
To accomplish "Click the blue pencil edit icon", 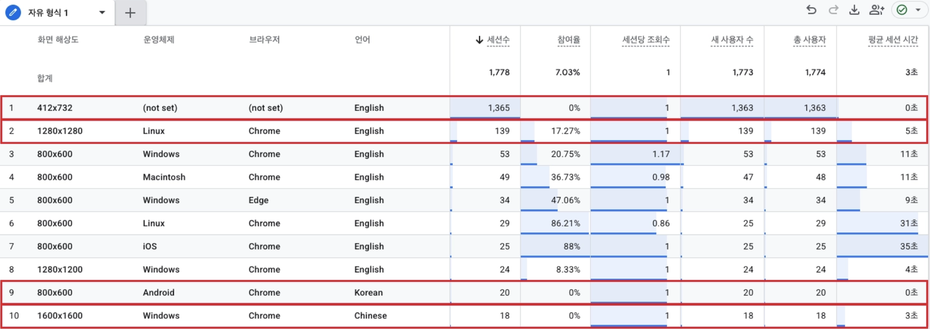I will pos(13,12).
